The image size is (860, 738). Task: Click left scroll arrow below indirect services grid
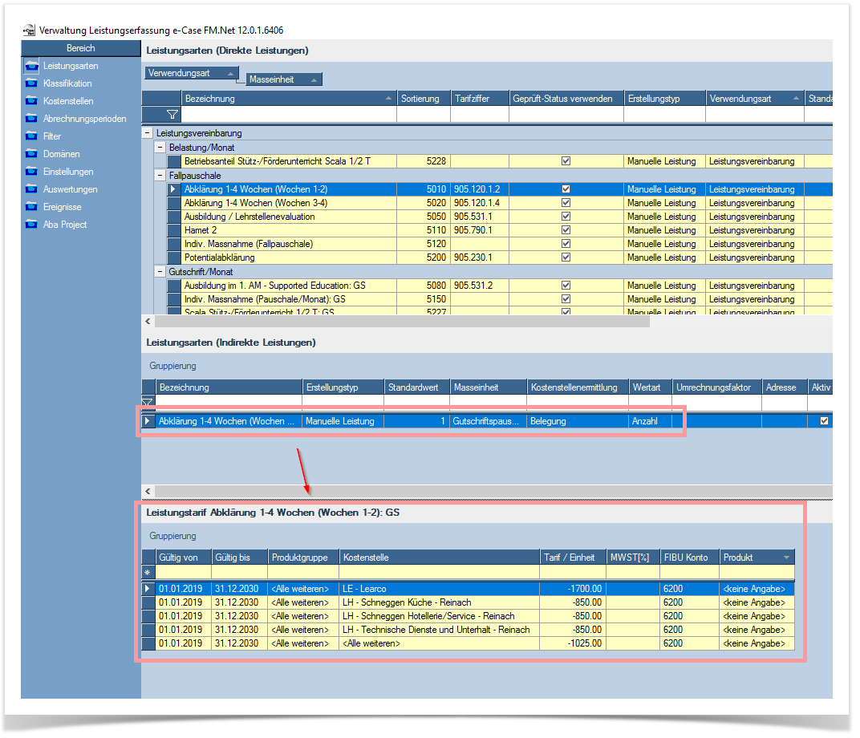(148, 491)
